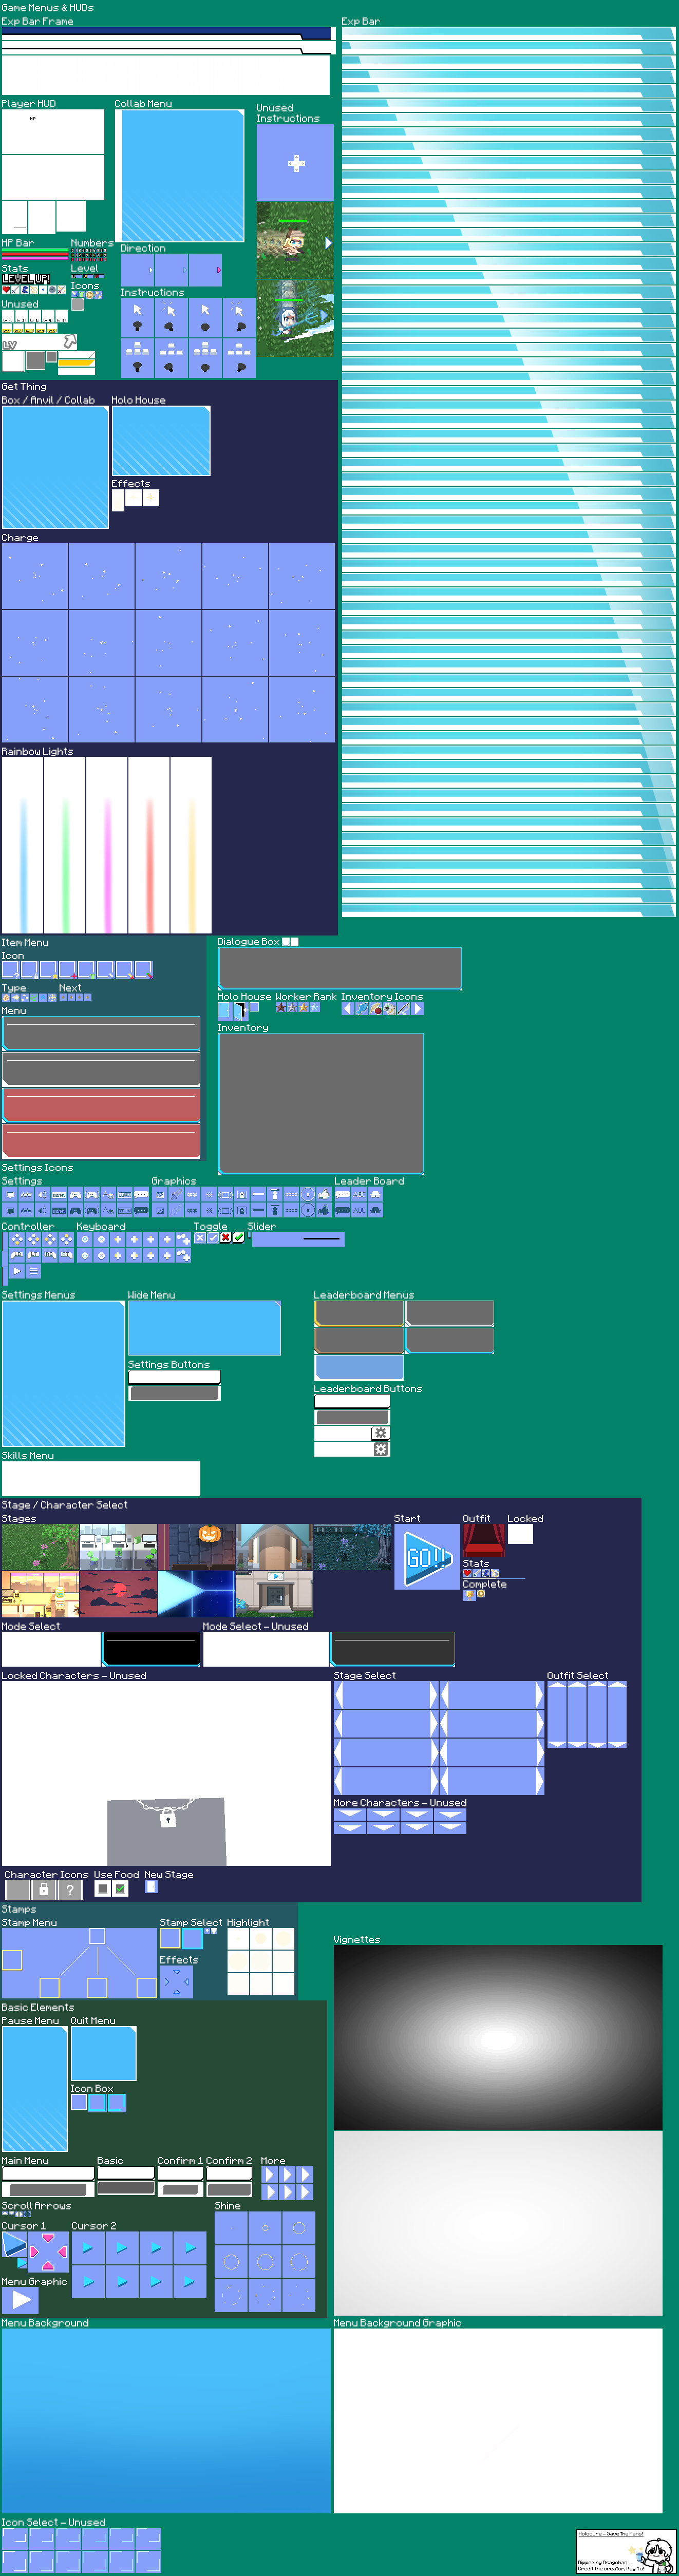
Task: Click the first Cursor 2 arrow tile
Action: 87,2248
